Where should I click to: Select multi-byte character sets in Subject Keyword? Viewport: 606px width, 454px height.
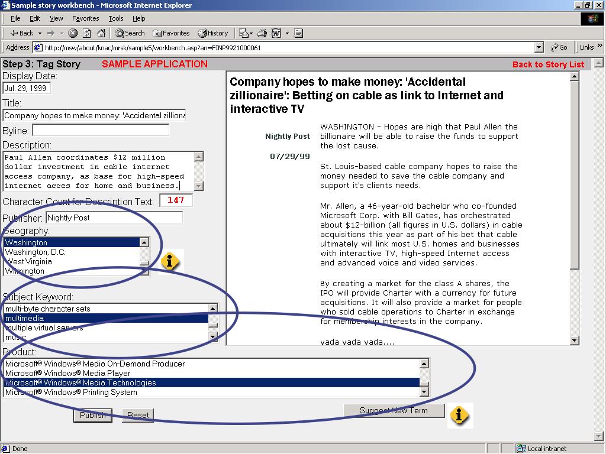coord(107,309)
